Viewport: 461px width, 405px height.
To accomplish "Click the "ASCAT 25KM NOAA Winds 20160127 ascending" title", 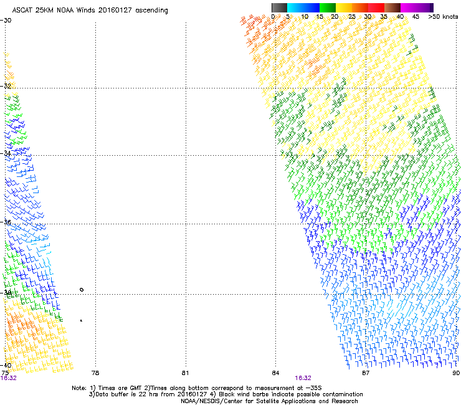I will 90,11.
